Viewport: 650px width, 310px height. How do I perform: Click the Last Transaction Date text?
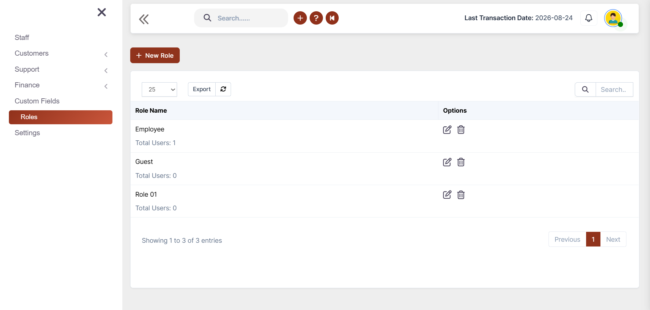518,18
